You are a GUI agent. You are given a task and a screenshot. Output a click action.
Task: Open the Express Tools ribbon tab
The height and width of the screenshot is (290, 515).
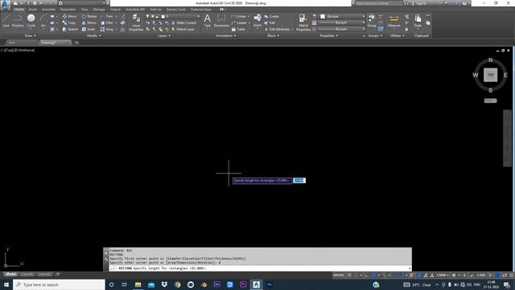point(175,10)
